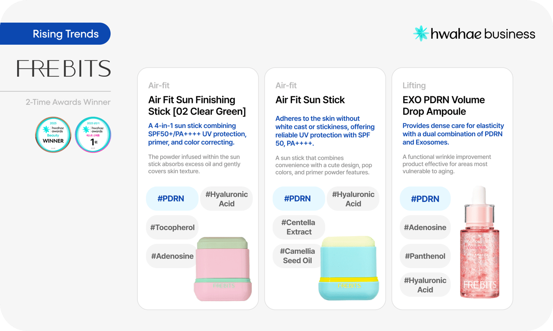The height and width of the screenshot is (331, 553).
Task: Click #Tocopherol ingredient tag
Action: pyautogui.click(x=172, y=228)
